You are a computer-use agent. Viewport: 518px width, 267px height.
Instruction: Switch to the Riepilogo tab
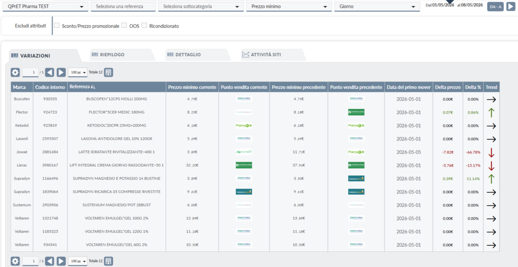(122, 55)
